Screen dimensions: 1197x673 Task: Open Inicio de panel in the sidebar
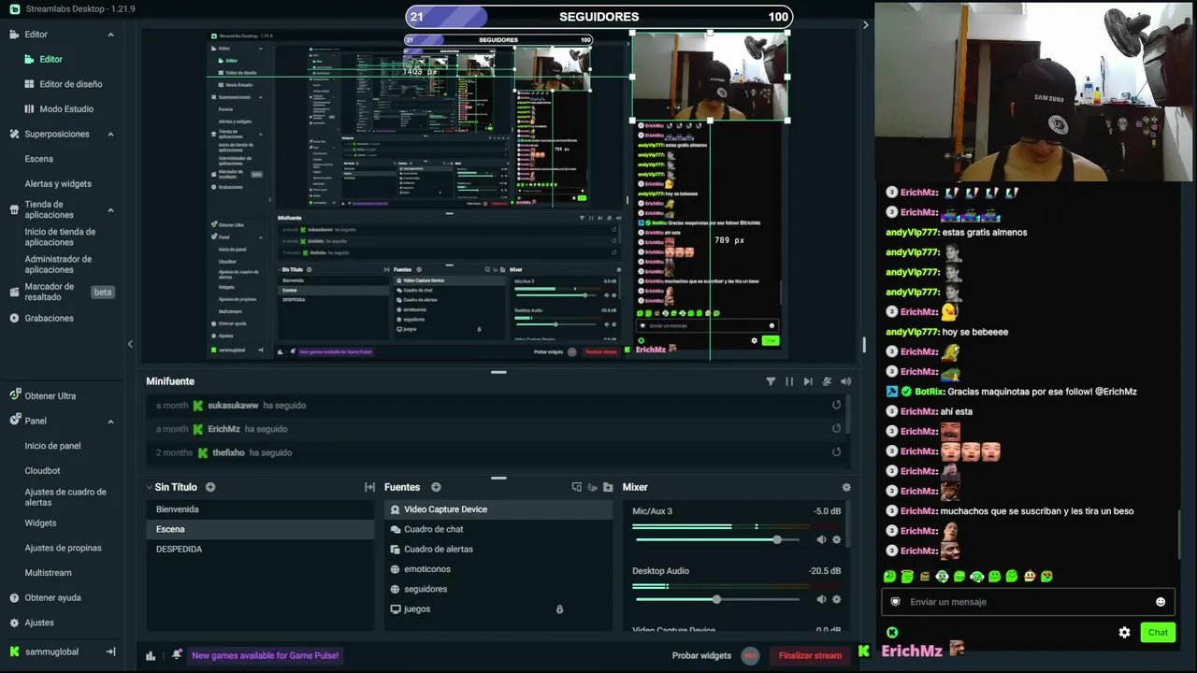point(52,446)
